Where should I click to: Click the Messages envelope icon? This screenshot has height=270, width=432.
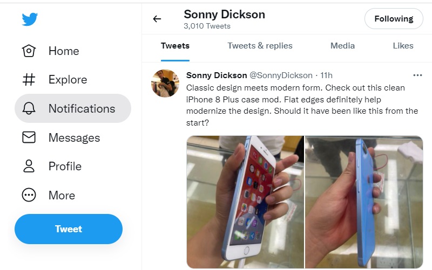[29, 137]
